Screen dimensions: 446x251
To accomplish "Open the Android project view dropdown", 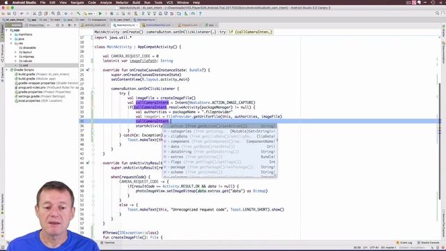I will point(14,25).
